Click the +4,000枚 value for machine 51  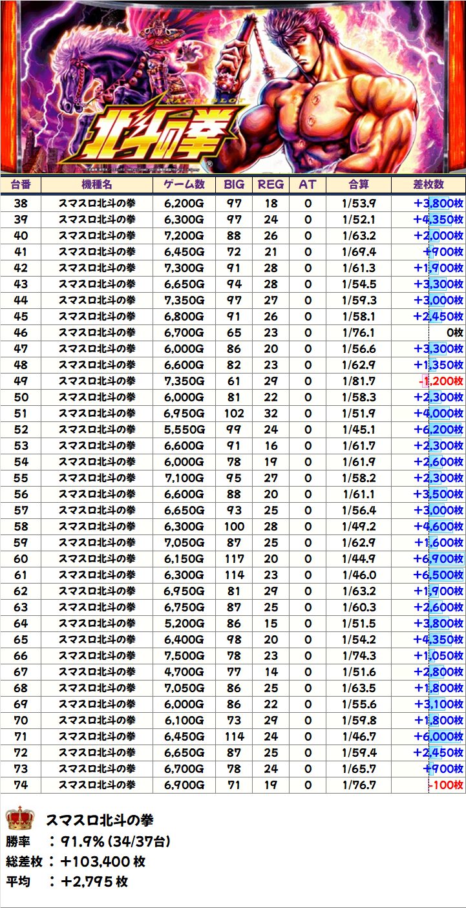point(439,413)
